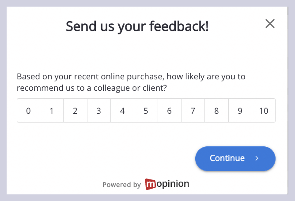Select rating 6 on the scale
295x201 pixels.
(169, 111)
